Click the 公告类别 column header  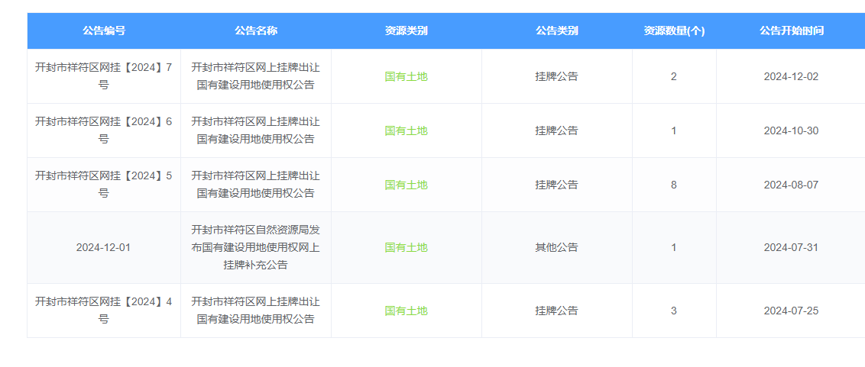point(556,31)
